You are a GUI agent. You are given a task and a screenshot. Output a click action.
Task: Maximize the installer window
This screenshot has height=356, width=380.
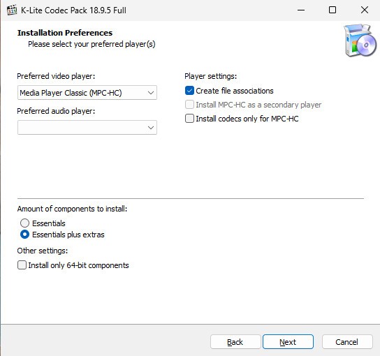pyautogui.click(x=332, y=10)
